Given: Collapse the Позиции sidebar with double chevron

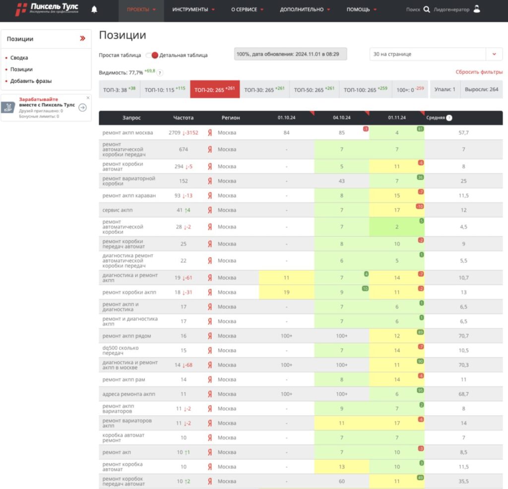Looking at the screenshot, I should click(82, 39).
